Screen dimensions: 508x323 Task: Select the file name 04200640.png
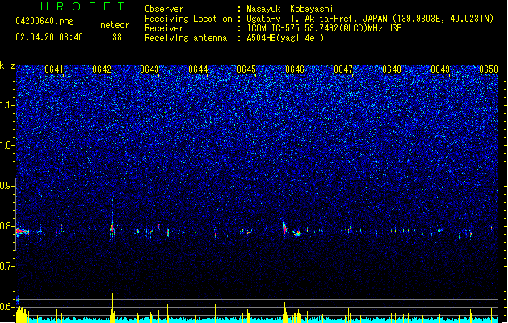(44, 21)
